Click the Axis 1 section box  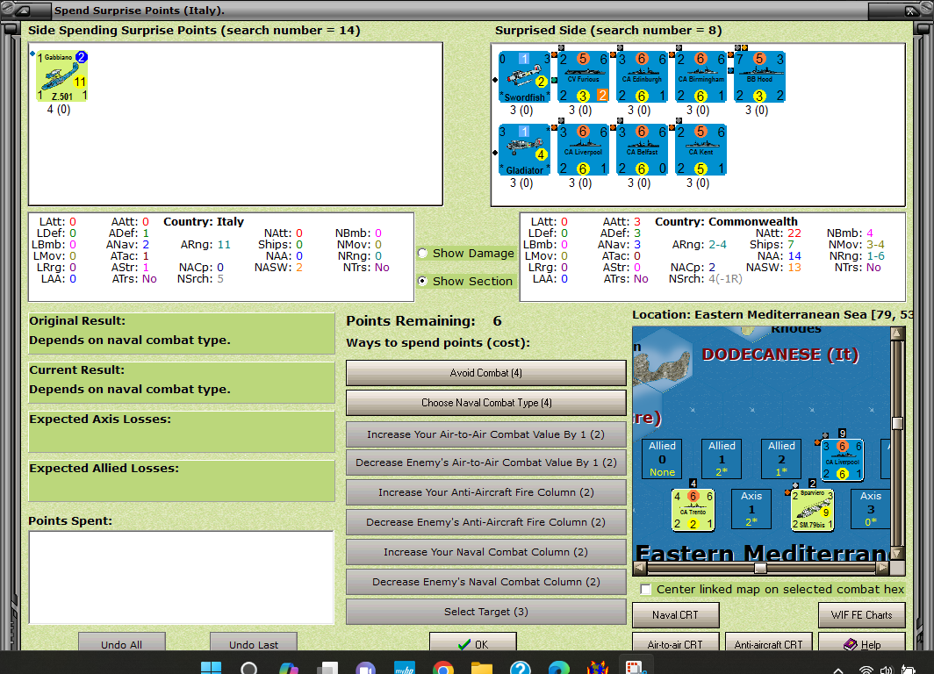click(x=751, y=508)
